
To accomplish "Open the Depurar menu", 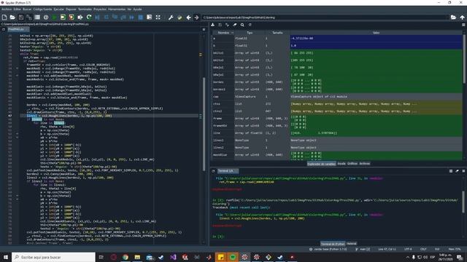I will tap(71, 9).
